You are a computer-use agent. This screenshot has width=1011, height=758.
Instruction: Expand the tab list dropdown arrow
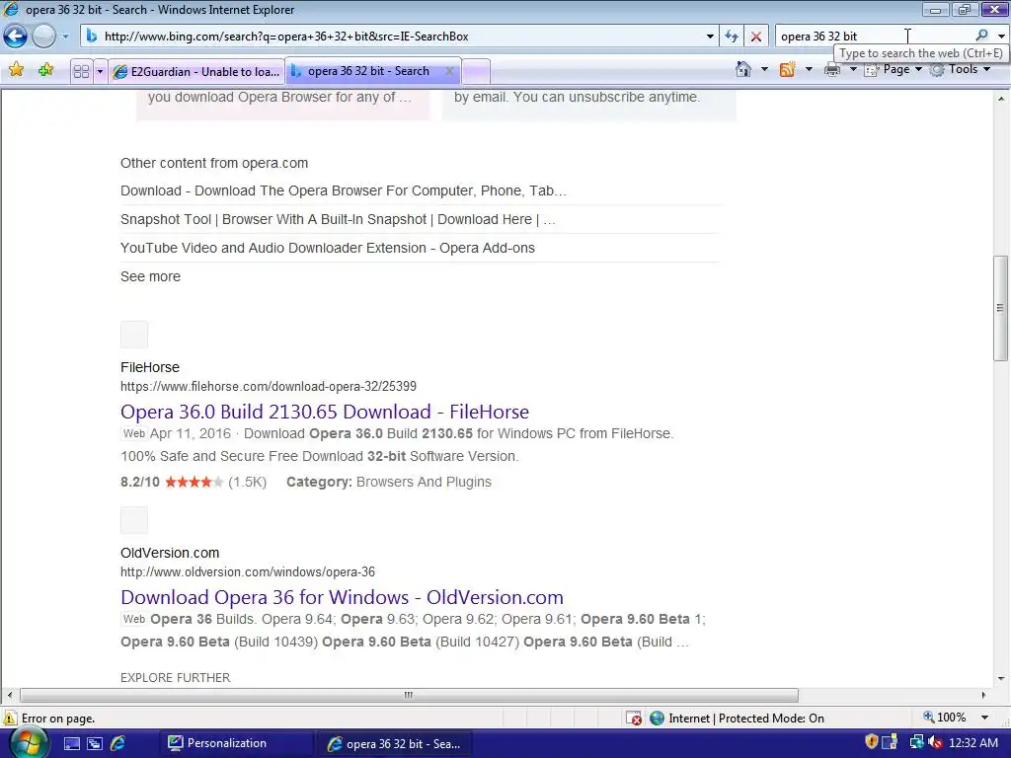(x=100, y=71)
